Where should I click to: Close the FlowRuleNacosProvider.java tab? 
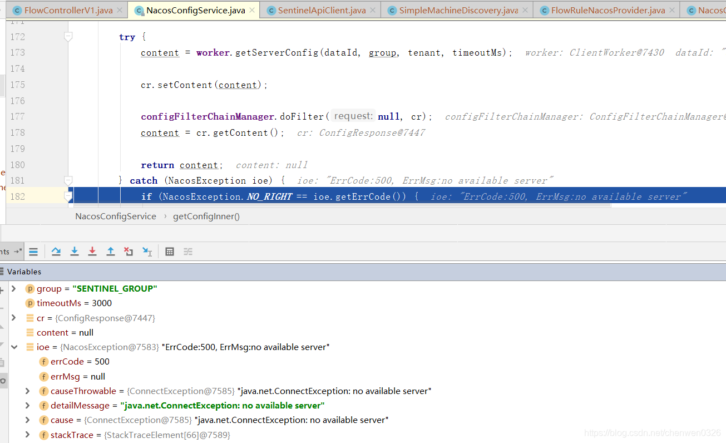tap(672, 10)
